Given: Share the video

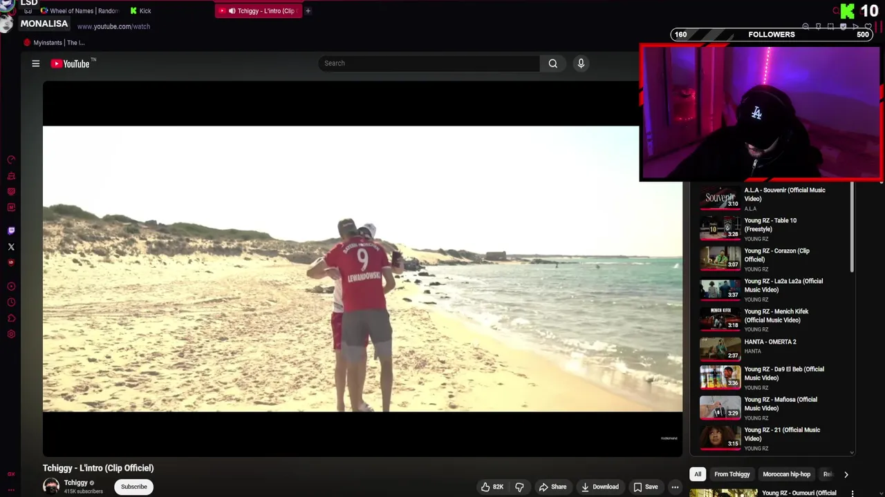Looking at the screenshot, I should 552,487.
